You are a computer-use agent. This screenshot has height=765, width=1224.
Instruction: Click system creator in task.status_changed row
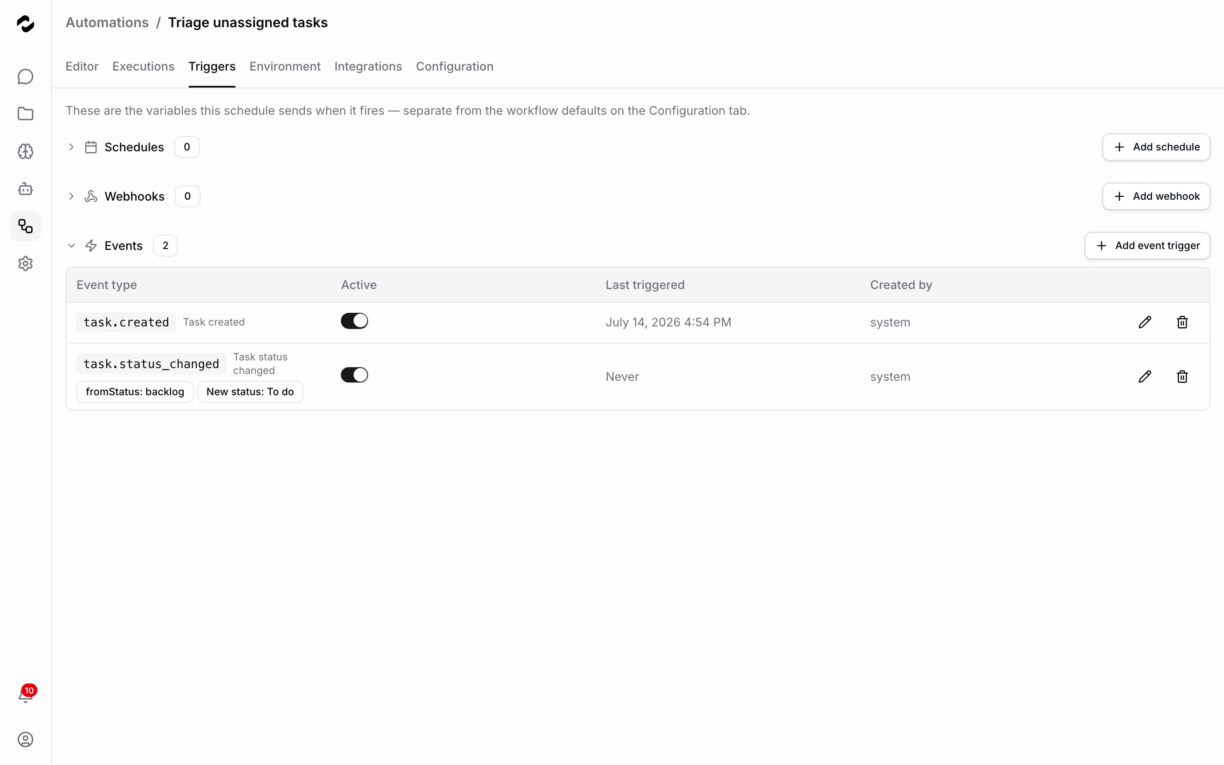[890, 377]
